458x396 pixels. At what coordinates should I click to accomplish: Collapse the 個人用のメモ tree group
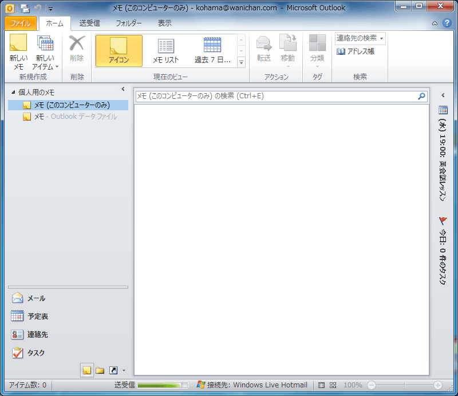click(13, 92)
